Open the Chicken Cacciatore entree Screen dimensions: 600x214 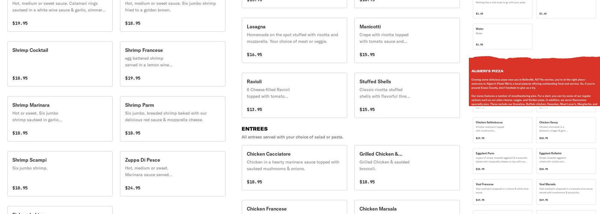[x=294, y=167]
